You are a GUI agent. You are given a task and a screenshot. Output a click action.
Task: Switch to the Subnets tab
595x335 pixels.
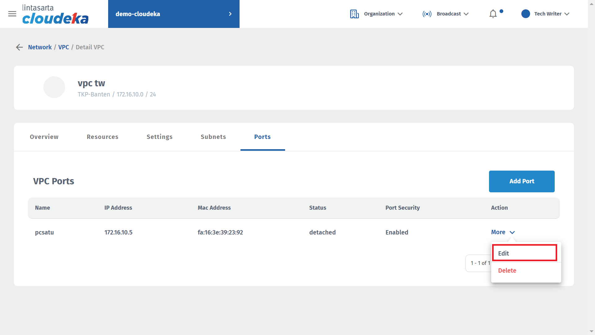(213, 137)
